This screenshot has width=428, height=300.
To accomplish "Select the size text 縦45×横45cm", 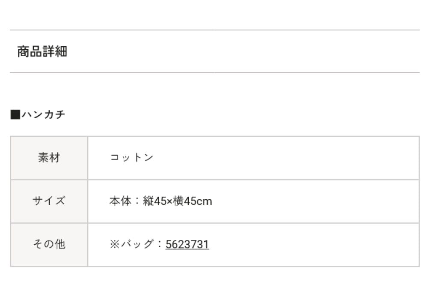I will (x=178, y=201).
